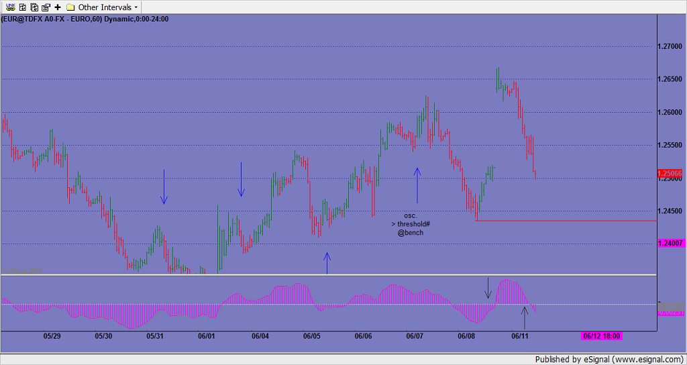Click the 1.27000 price axis label
This screenshot has height=365, width=687.
[x=671, y=46]
